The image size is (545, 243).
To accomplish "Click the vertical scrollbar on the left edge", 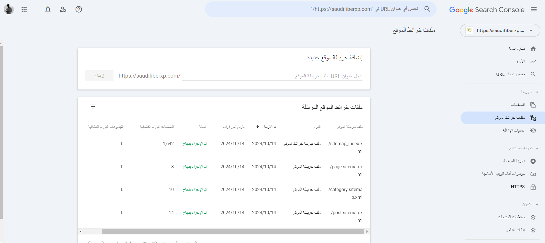I will (x=1, y=133).
